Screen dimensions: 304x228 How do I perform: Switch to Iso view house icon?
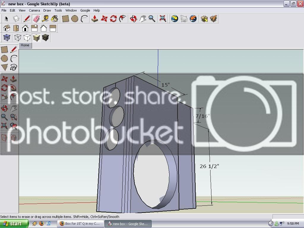(x=7, y=28)
